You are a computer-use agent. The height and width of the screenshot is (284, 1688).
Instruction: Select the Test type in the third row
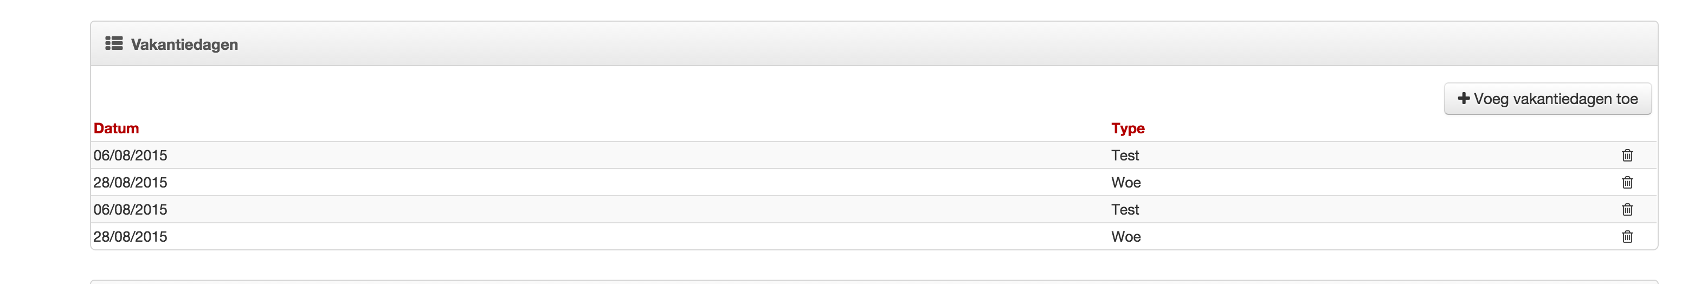click(x=1124, y=210)
